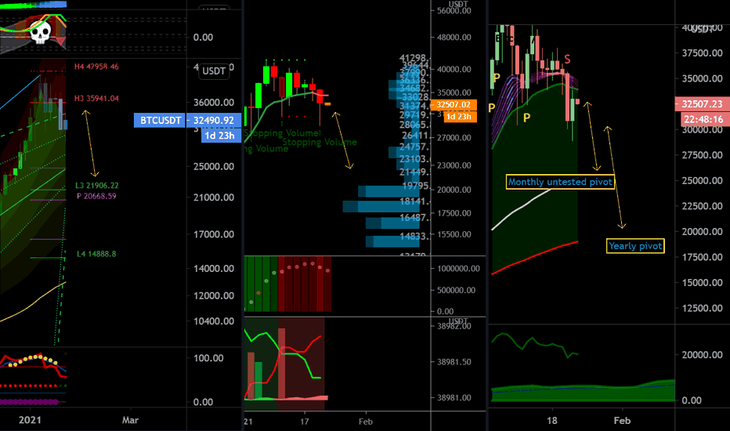Click the 15500.00 price axis value

454,234
